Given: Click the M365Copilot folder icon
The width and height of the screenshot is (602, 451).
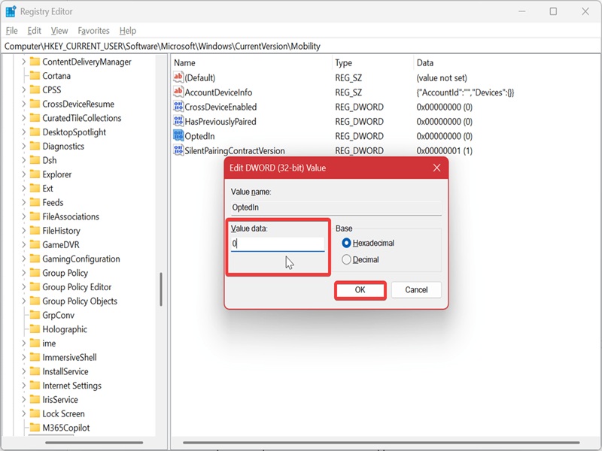Looking at the screenshot, I should (x=35, y=428).
